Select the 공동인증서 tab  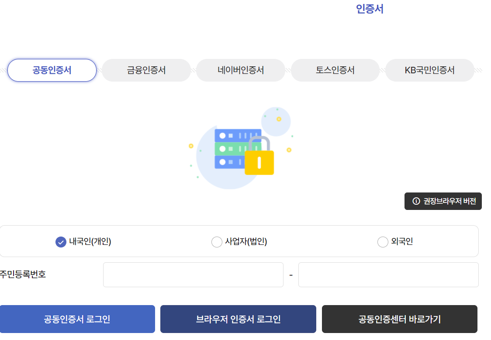52,70
